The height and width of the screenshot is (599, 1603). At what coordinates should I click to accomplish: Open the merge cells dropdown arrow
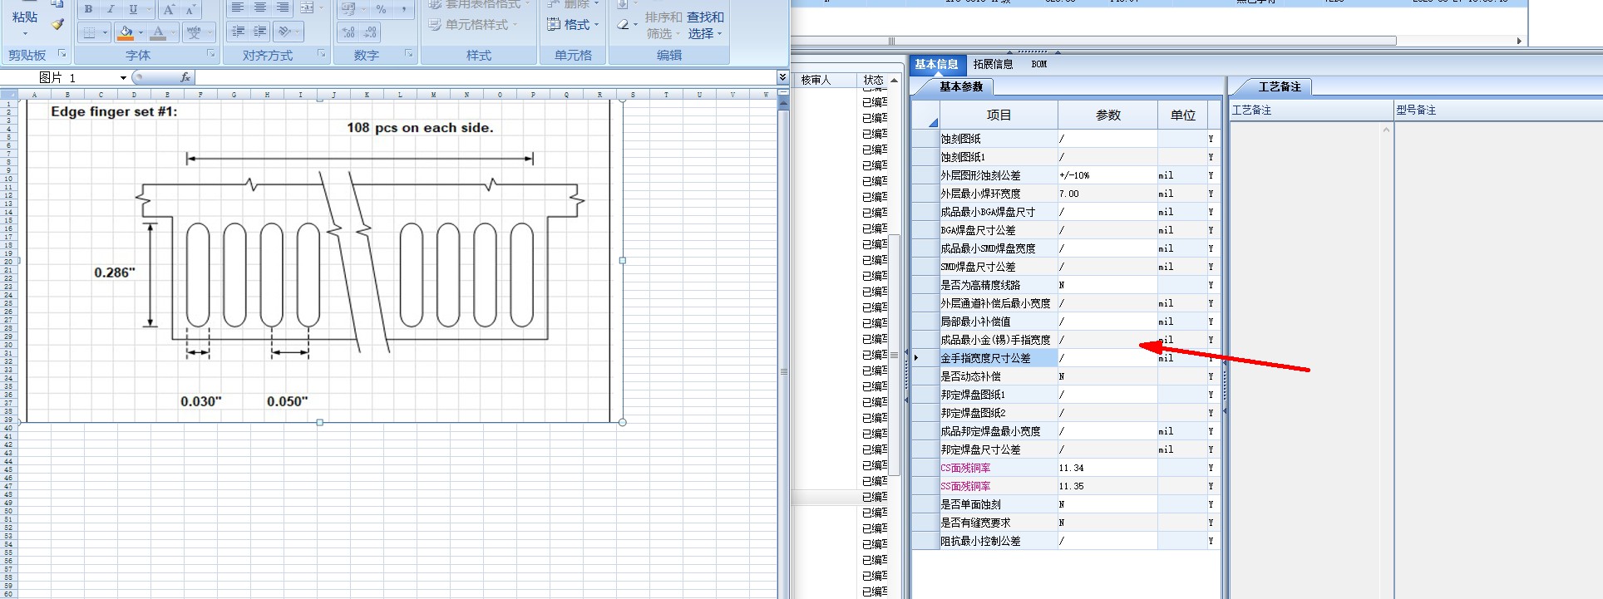pyautogui.click(x=321, y=7)
